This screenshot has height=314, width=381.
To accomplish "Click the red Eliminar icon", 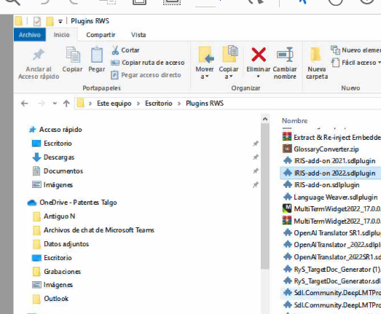I will 259,55.
